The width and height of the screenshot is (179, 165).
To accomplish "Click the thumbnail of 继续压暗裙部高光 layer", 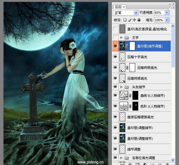I will [x=122, y=117].
